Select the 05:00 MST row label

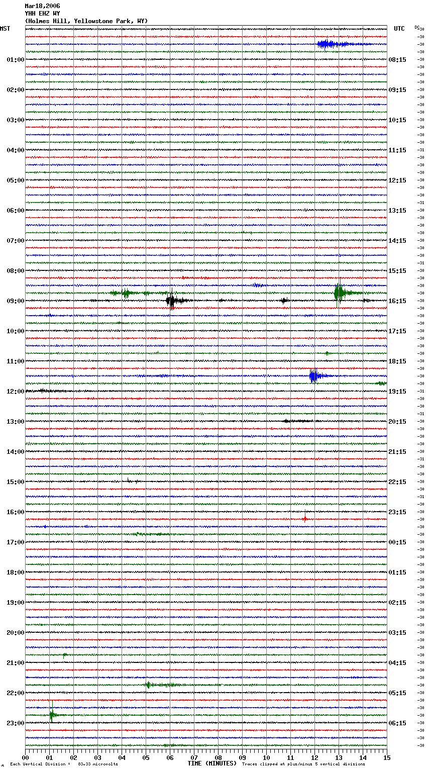pyautogui.click(x=15, y=180)
